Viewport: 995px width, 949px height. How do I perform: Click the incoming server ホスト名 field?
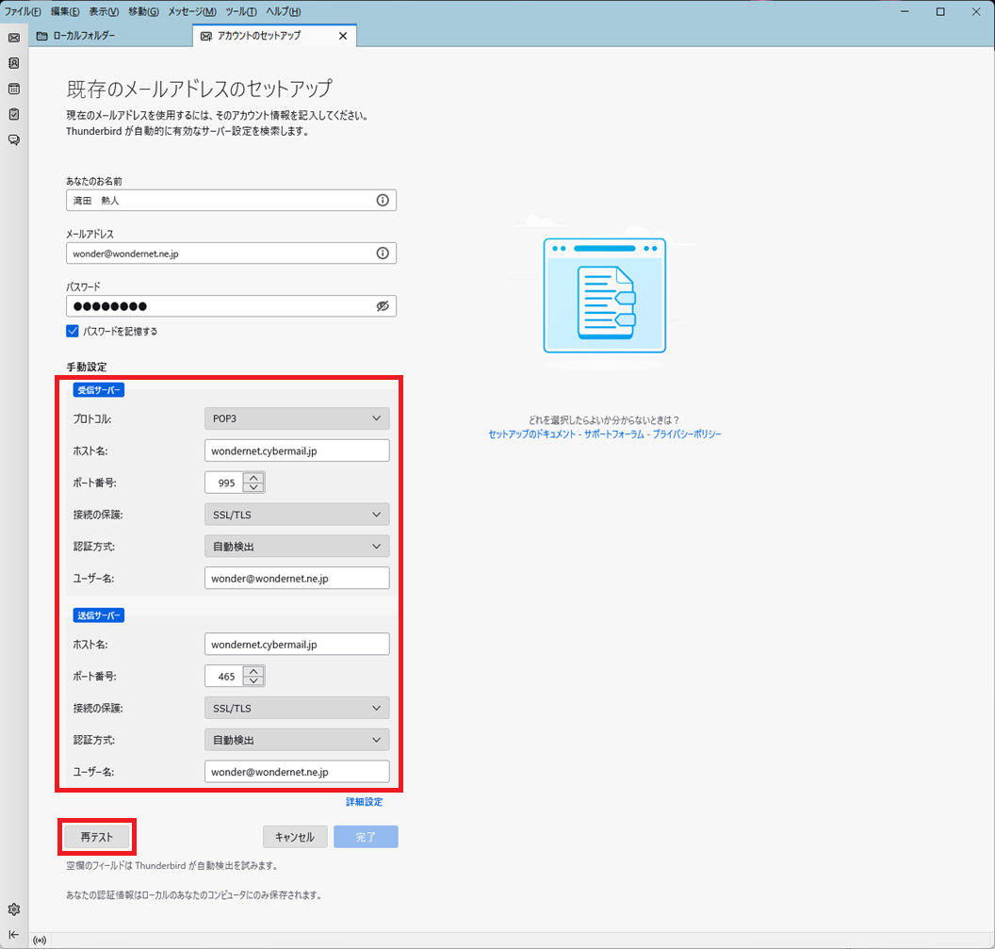click(297, 450)
